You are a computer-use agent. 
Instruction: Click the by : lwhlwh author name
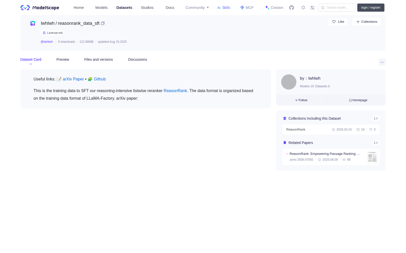310,78
